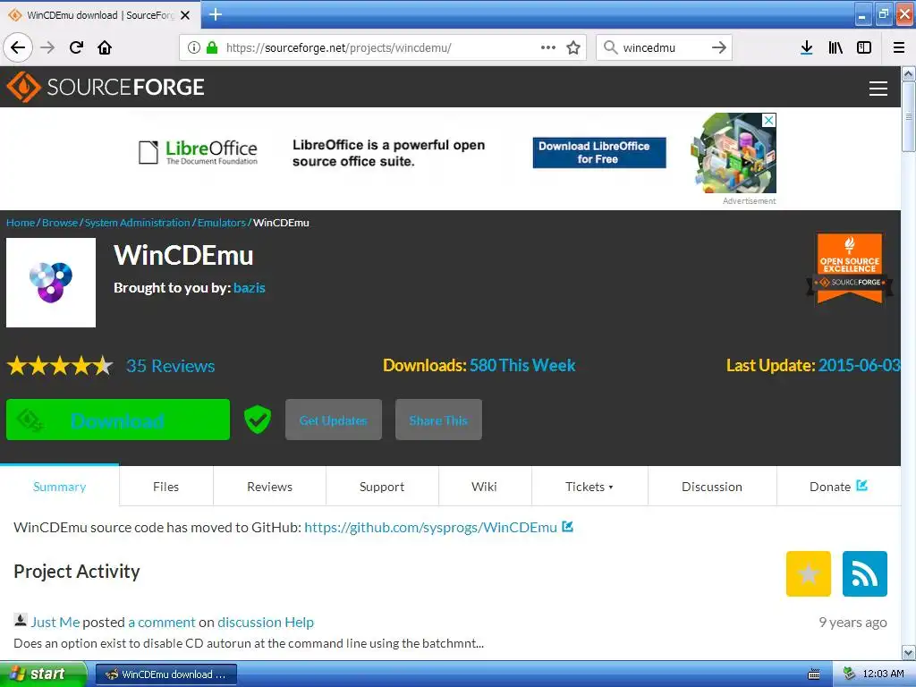This screenshot has height=687, width=916.
Task: Click the search magnifier icon
Action: 610,47
